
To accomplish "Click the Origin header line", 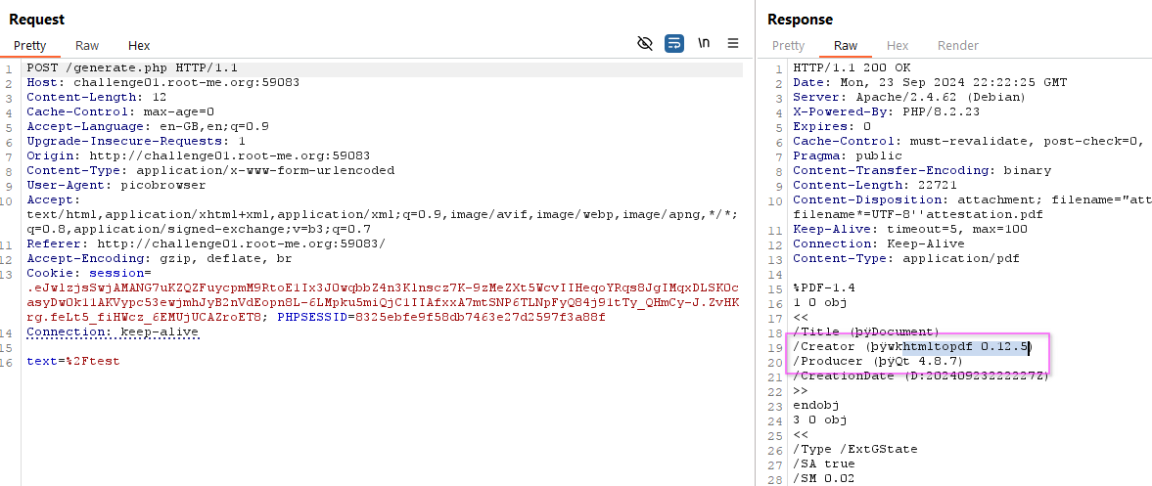I will [x=199, y=155].
